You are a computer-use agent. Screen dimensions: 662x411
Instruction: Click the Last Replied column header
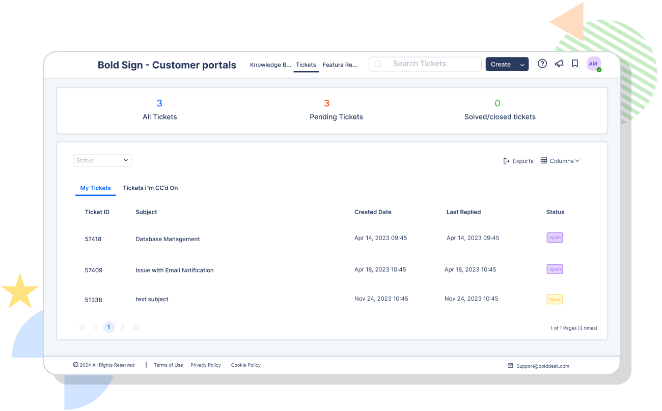[464, 212]
